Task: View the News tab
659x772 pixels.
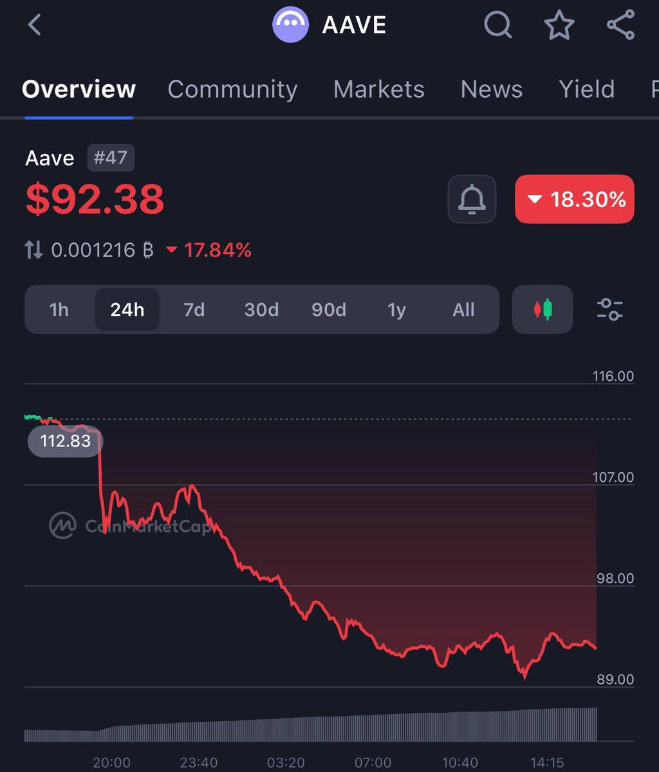Action: [492, 89]
